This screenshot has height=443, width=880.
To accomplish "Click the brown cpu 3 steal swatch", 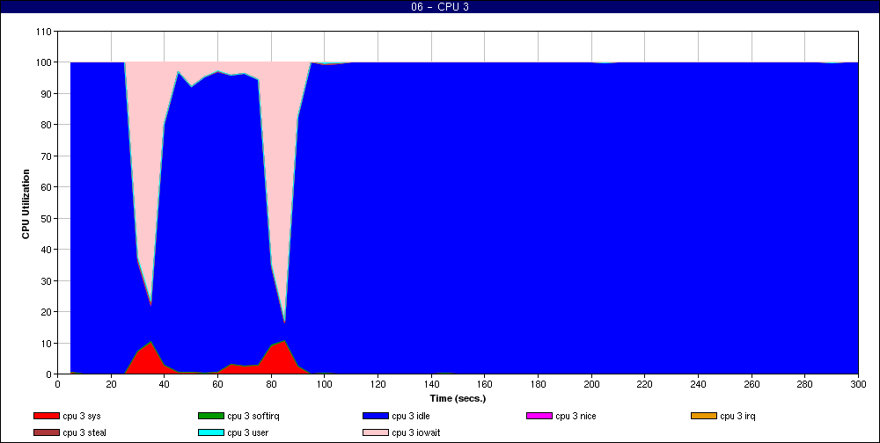I will click(46, 433).
